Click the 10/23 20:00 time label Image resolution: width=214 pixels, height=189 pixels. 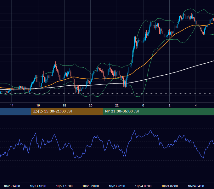(x=91, y=186)
